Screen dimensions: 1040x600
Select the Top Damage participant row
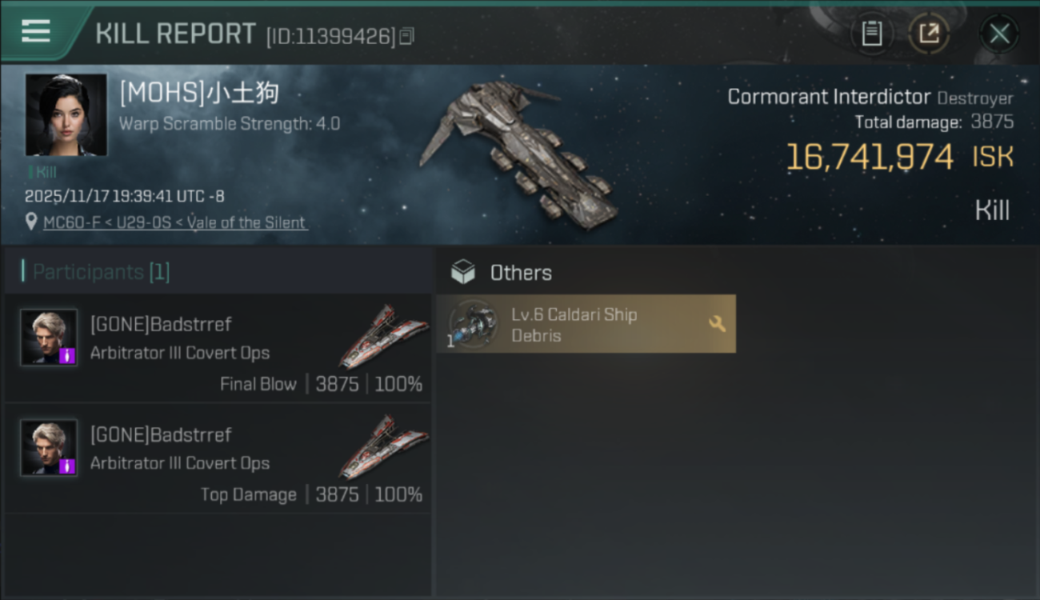(218, 458)
